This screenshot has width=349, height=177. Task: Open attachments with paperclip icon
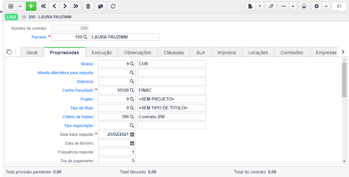pyautogui.click(x=271, y=6)
